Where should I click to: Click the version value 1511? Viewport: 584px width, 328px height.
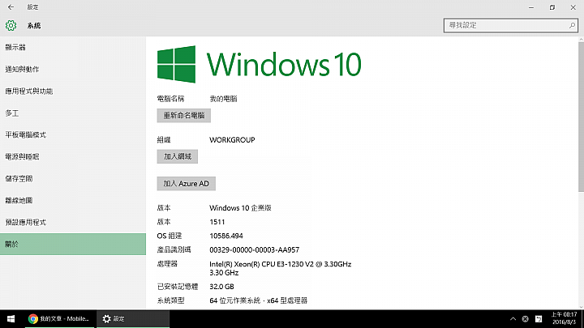217,222
